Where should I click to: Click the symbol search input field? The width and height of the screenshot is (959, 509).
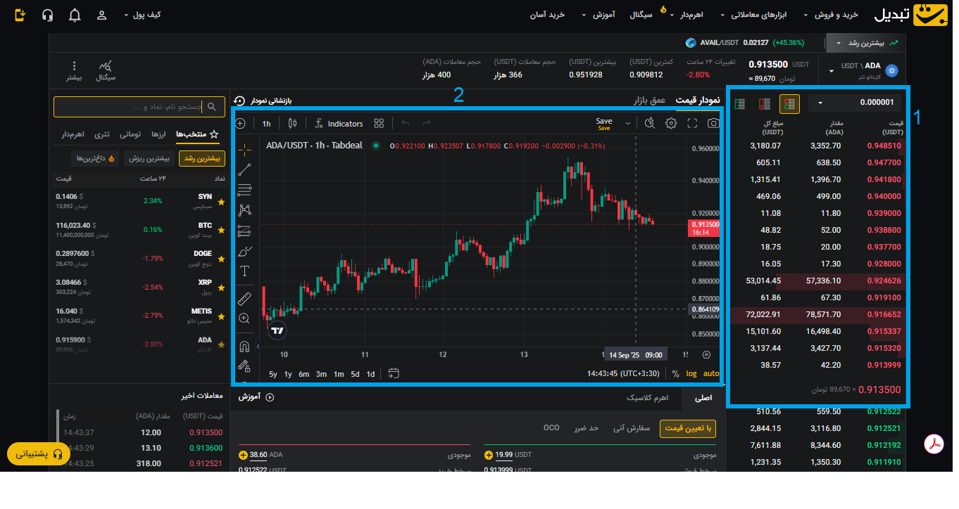[x=139, y=107]
